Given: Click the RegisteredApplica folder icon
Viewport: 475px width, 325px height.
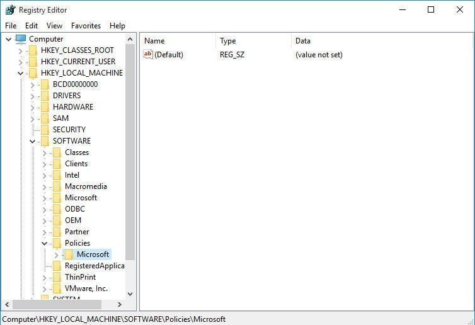Looking at the screenshot, I should click(57, 266).
